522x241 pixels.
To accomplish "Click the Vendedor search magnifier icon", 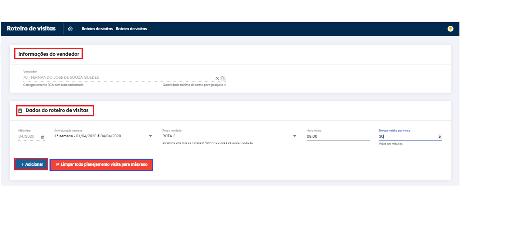I will [223, 78].
